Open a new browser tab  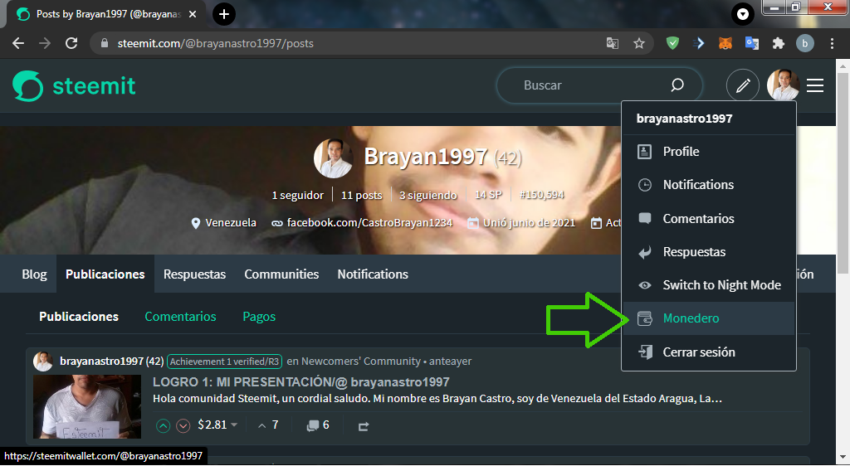(224, 14)
